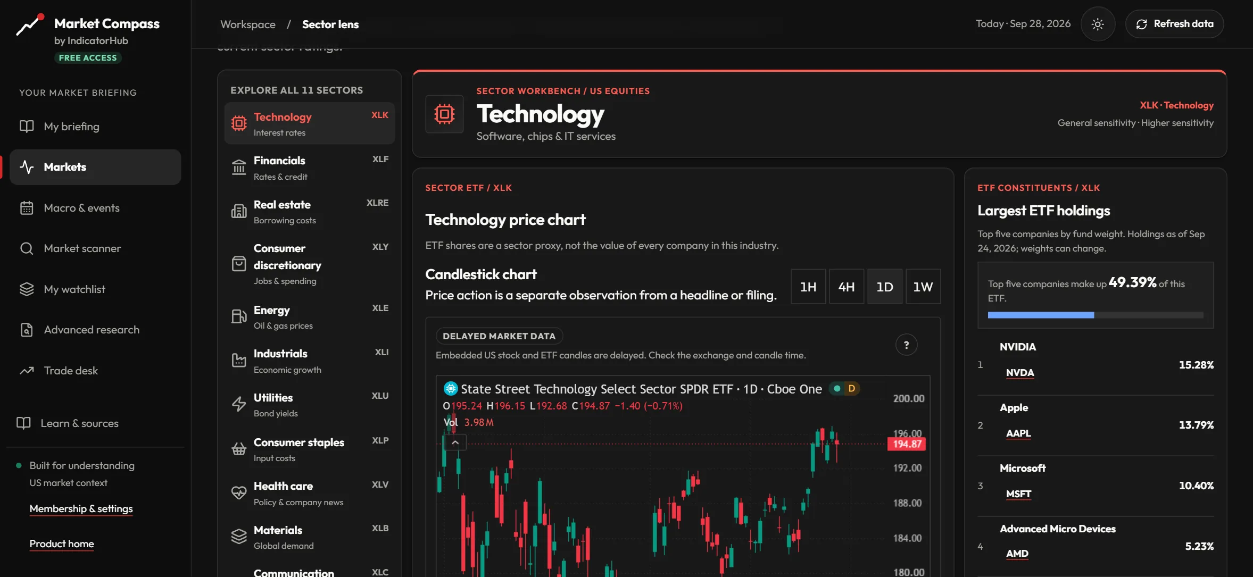Click the Large Technology header chip icon
This screenshot has height=577, width=1253.
444,114
